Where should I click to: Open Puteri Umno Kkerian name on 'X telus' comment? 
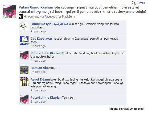(46, 53)
